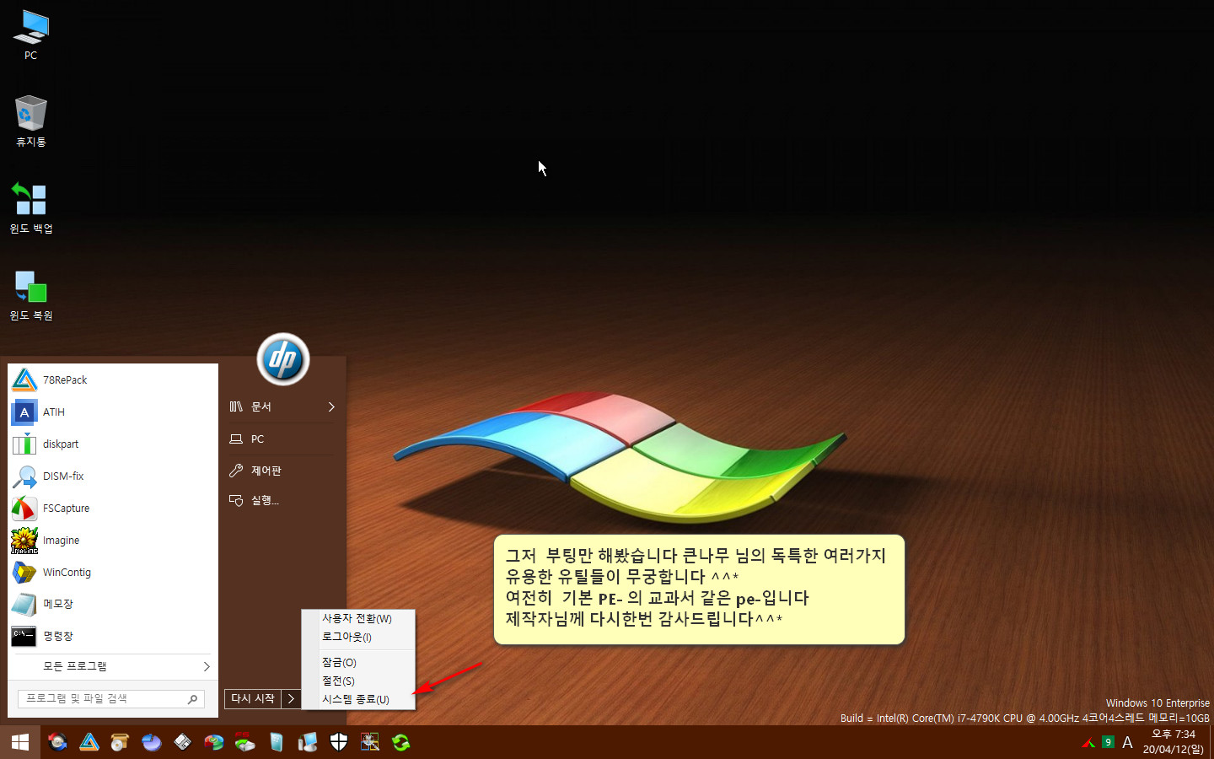Image resolution: width=1214 pixels, height=759 pixels.
Task: Click the show desktop strip at taskbar end
Action: 1211,742
